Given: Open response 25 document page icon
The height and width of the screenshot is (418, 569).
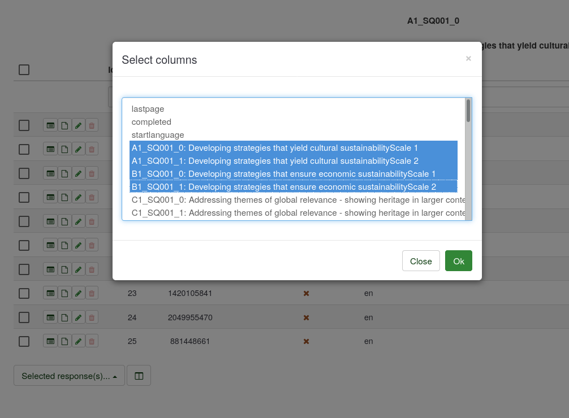Looking at the screenshot, I should 64,341.
